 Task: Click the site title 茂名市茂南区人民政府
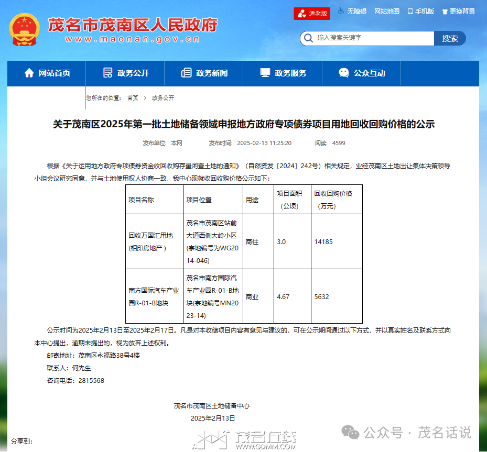(x=133, y=25)
